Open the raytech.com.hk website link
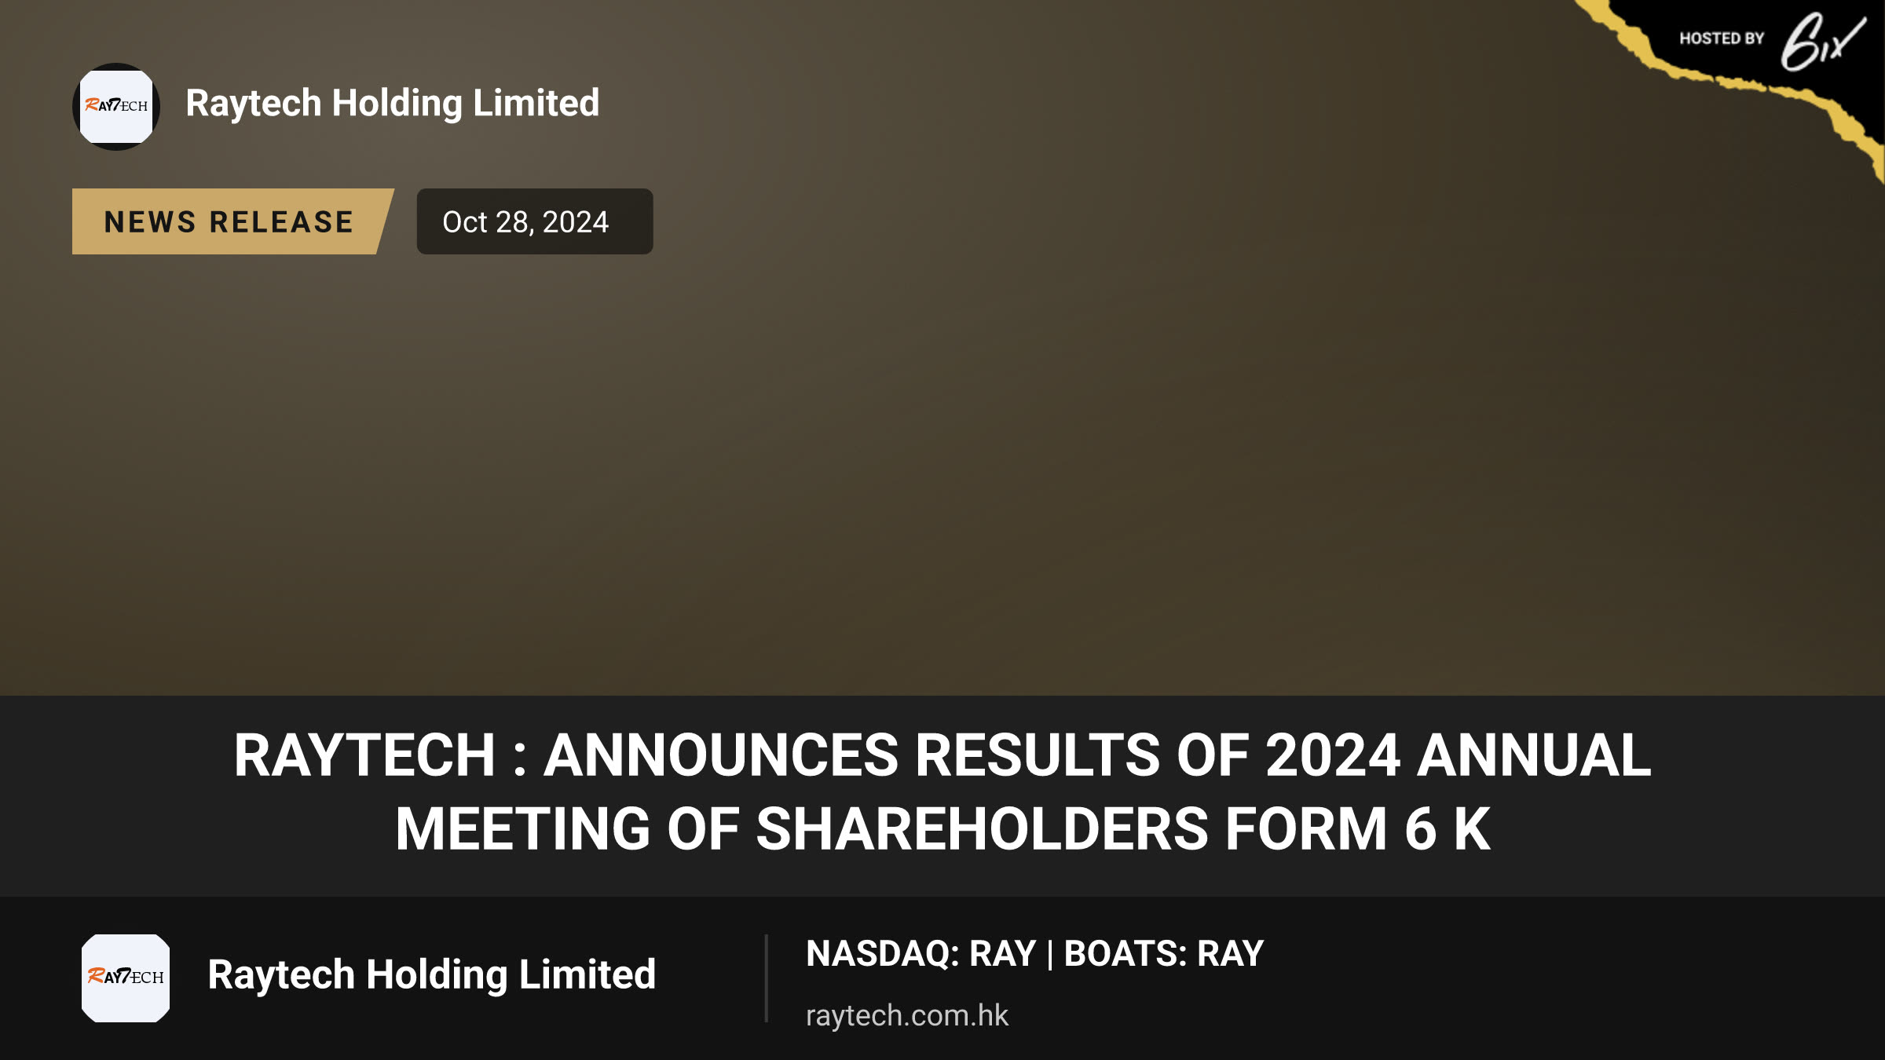This screenshot has height=1060, width=1885. (x=906, y=1015)
